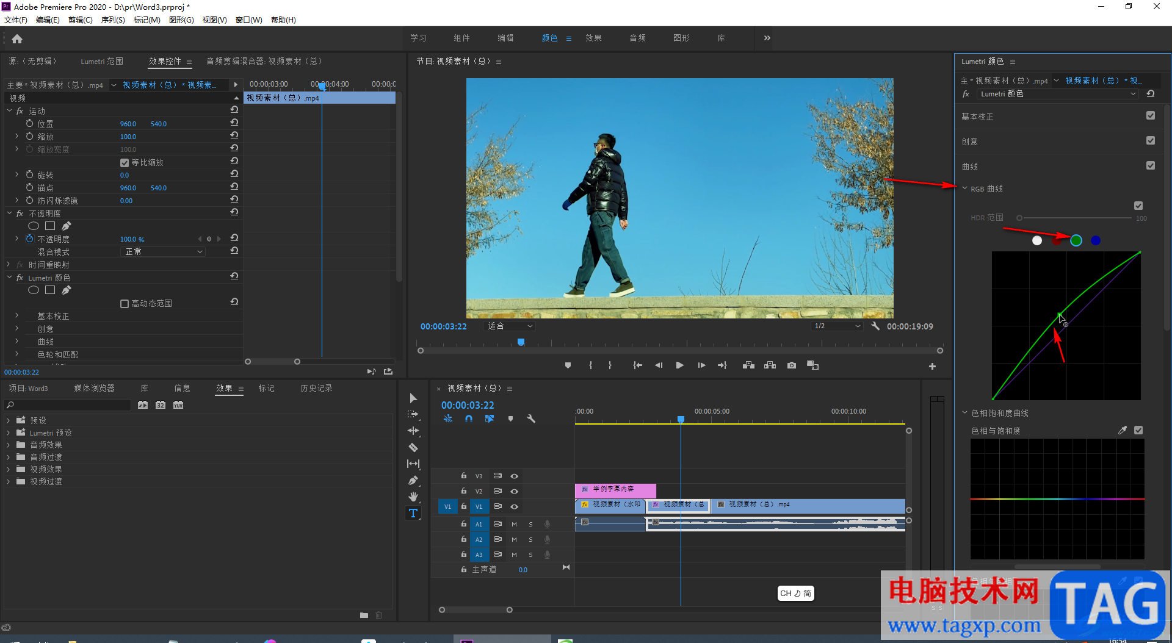This screenshot has width=1172, height=643.
Task: Open the Program Monitor wrench settings
Action: point(875,326)
